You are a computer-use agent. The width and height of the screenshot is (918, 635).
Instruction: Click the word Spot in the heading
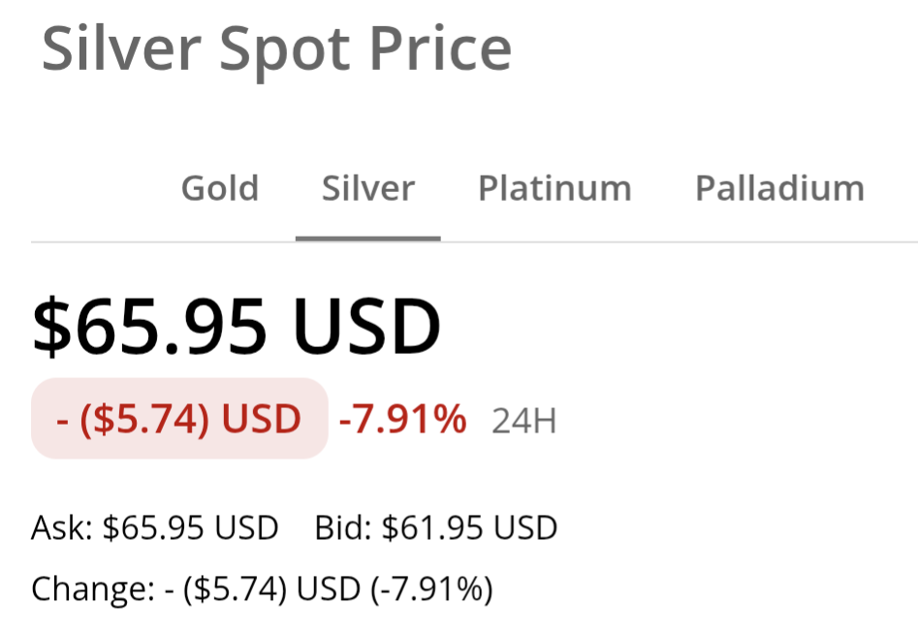click(x=274, y=48)
